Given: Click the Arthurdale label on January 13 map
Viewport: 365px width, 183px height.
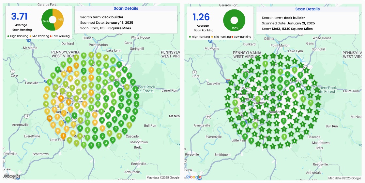Looking at the screenshot, I should click(x=133, y=172).
